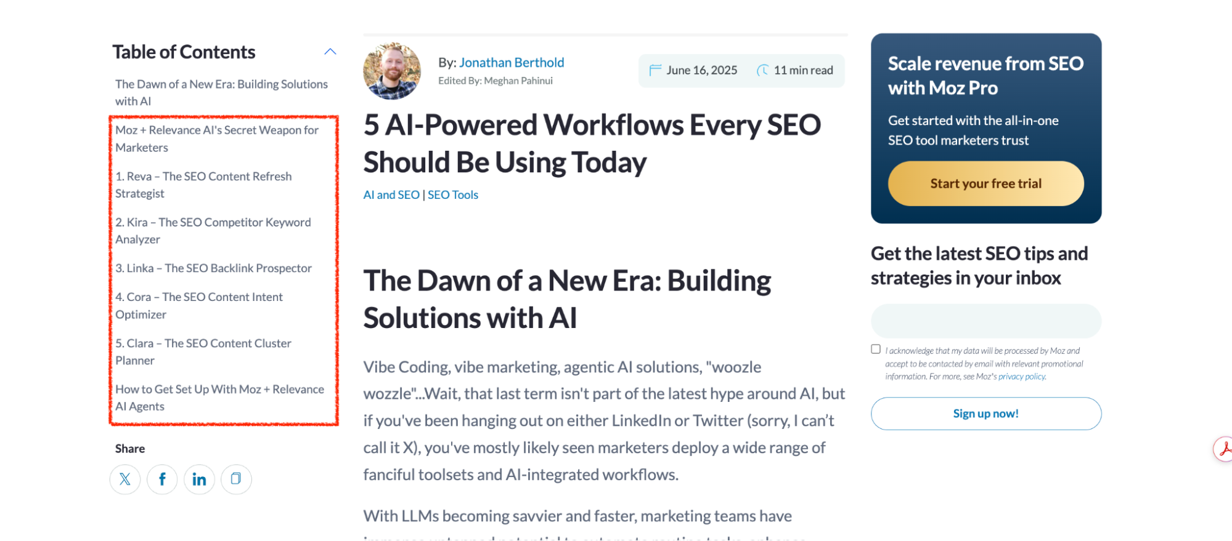Open the SEO Tools category link
Screen dimensions: 1232x541
pos(453,194)
